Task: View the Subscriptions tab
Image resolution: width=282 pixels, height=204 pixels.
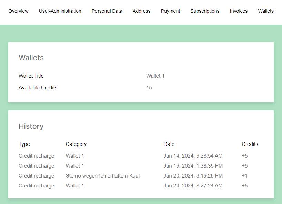Action: click(x=205, y=11)
